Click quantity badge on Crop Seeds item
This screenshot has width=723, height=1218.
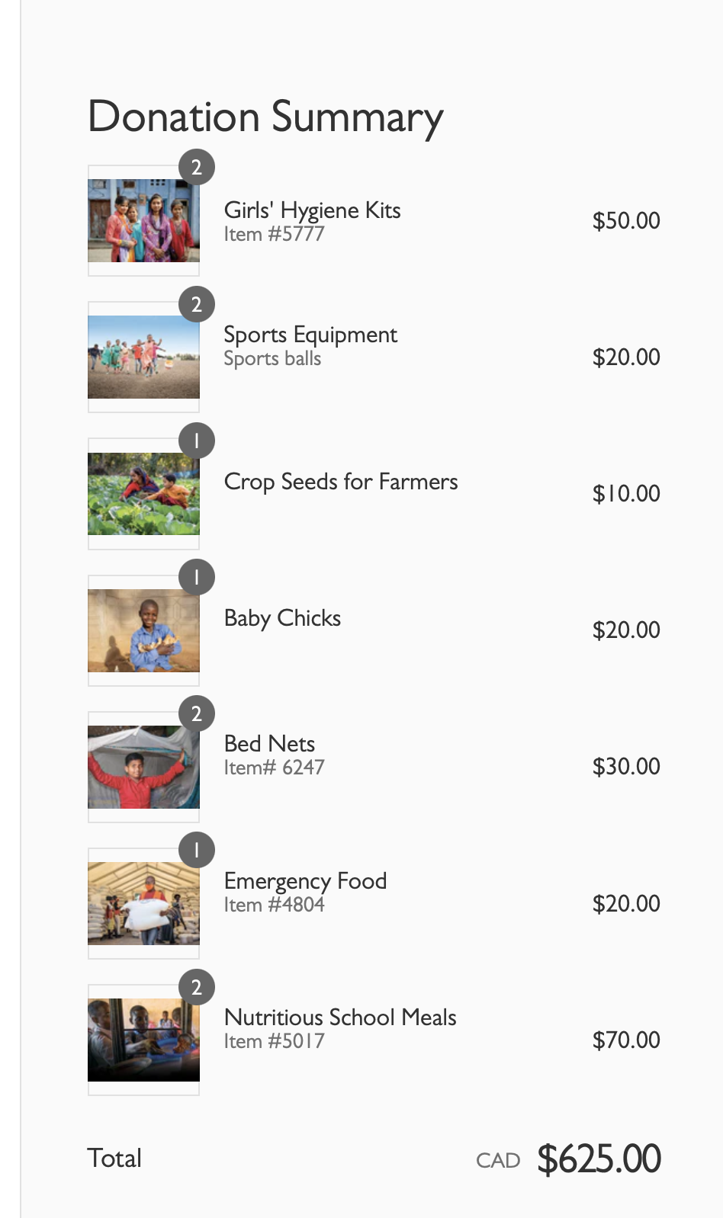197,441
